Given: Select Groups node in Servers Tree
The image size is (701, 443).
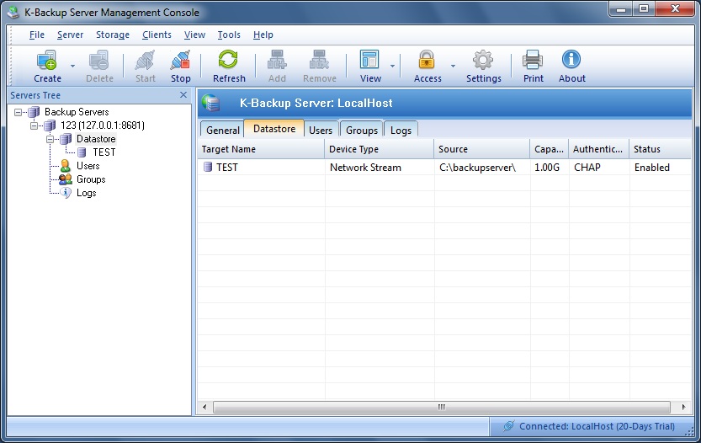Looking at the screenshot, I should pyautogui.click(x=91, y=179).
